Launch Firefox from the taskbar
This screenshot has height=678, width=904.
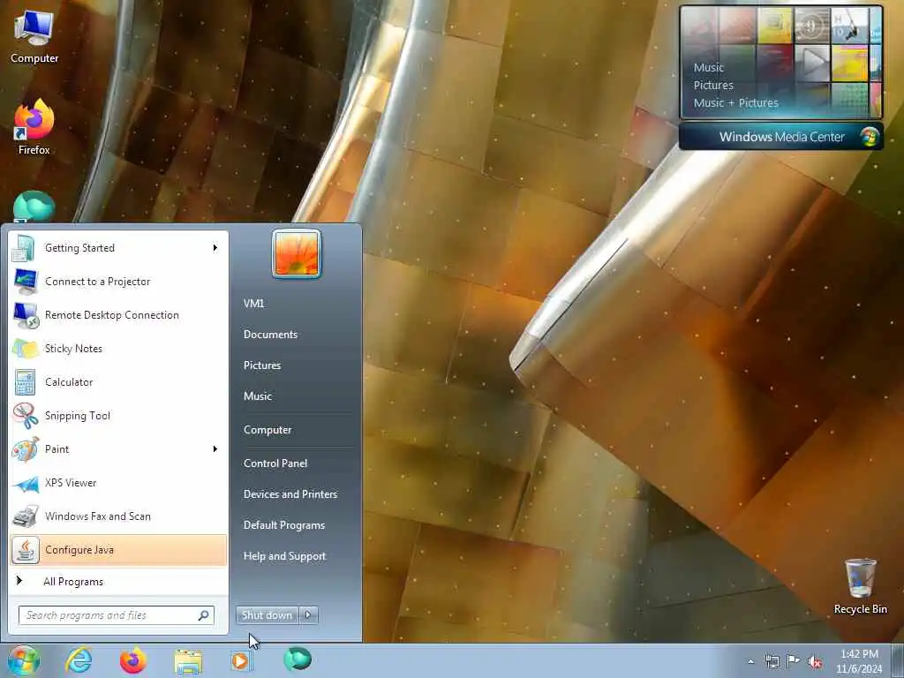pos(132,660)
